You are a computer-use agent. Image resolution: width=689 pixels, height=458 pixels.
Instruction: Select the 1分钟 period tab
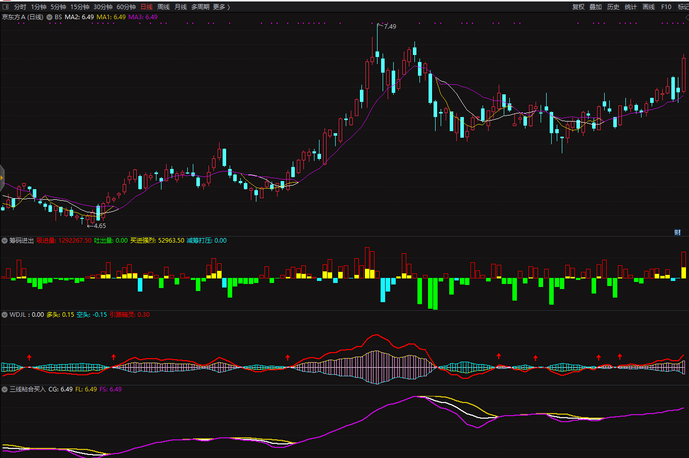(39, 7)
